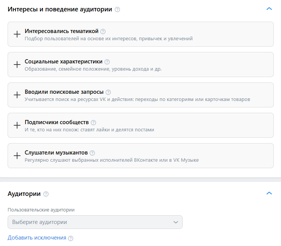281x246 pixels.
Task: Collapse the Аудитории section chevron
Action: point(269,193)
